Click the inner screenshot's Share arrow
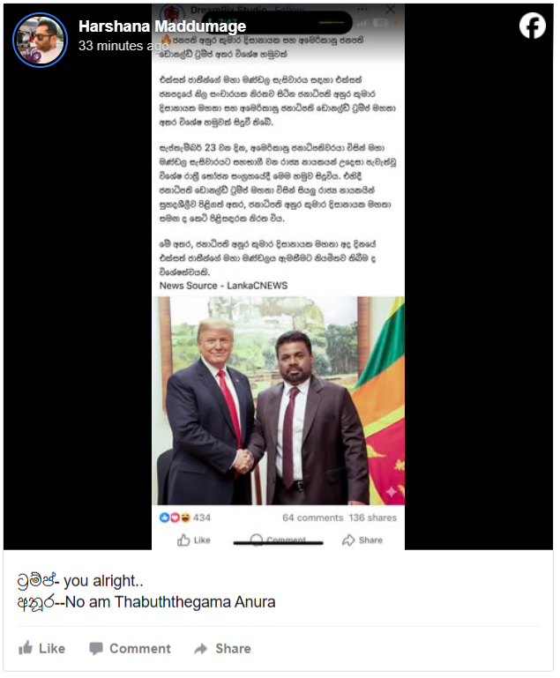The height and width of the screenshot is (678, 560). pos(348,540)
